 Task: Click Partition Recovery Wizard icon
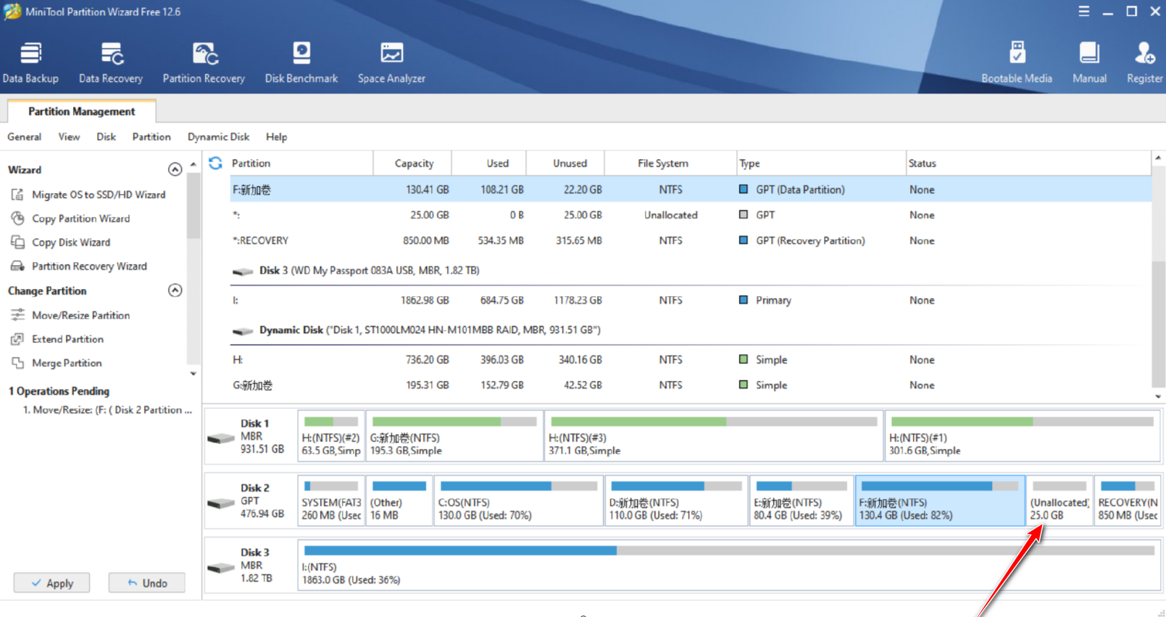click(17, 266)
